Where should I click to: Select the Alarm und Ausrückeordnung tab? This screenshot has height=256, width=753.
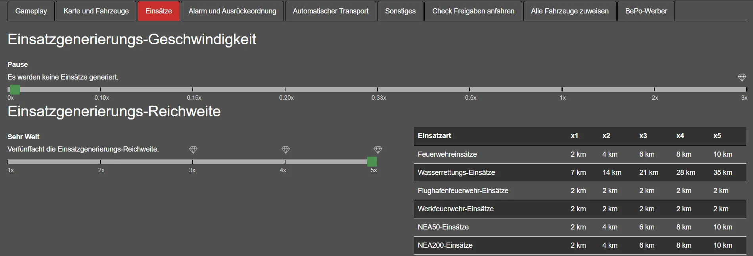coord(232,11)
